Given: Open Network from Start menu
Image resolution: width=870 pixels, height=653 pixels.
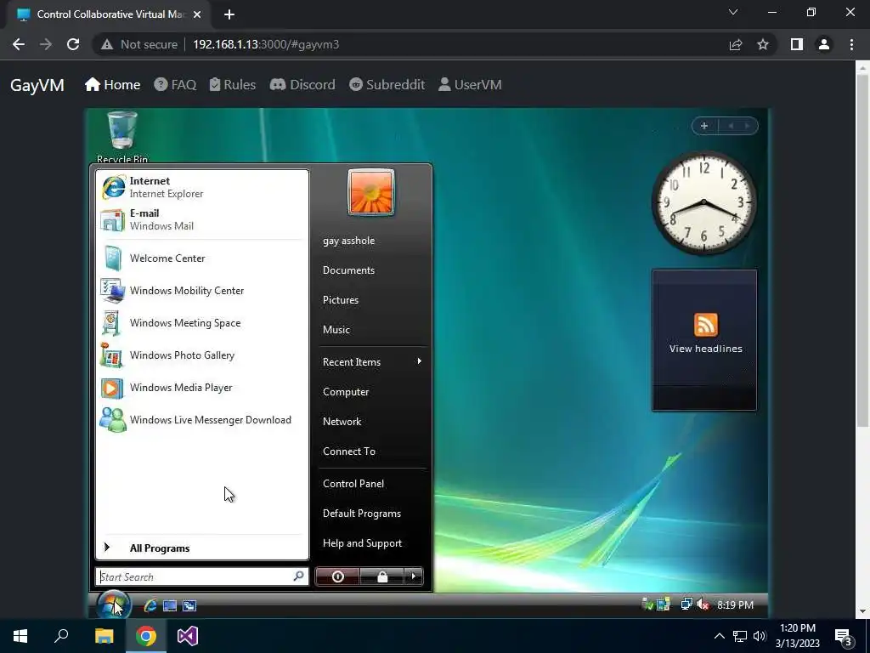Looking at the screenshot, I should click(342, 422).
